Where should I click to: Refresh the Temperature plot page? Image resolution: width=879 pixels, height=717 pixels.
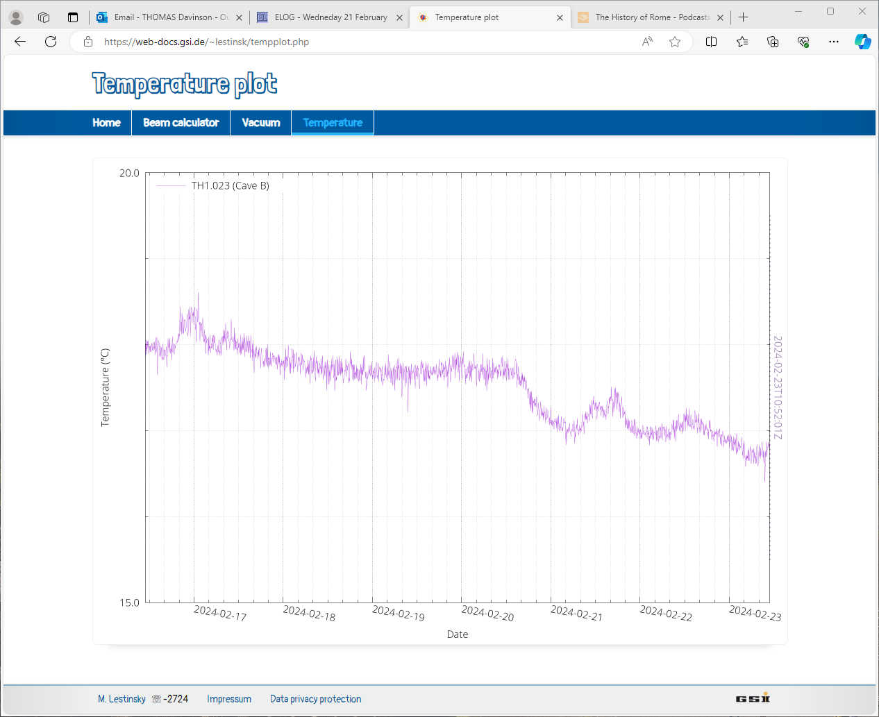point(51,42)
